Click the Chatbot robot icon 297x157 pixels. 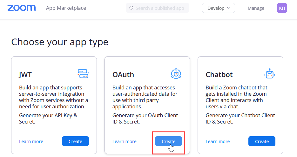pos(269,74)
